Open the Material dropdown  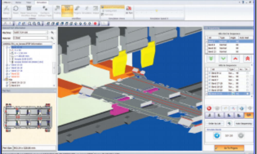[x=47, y=38]
